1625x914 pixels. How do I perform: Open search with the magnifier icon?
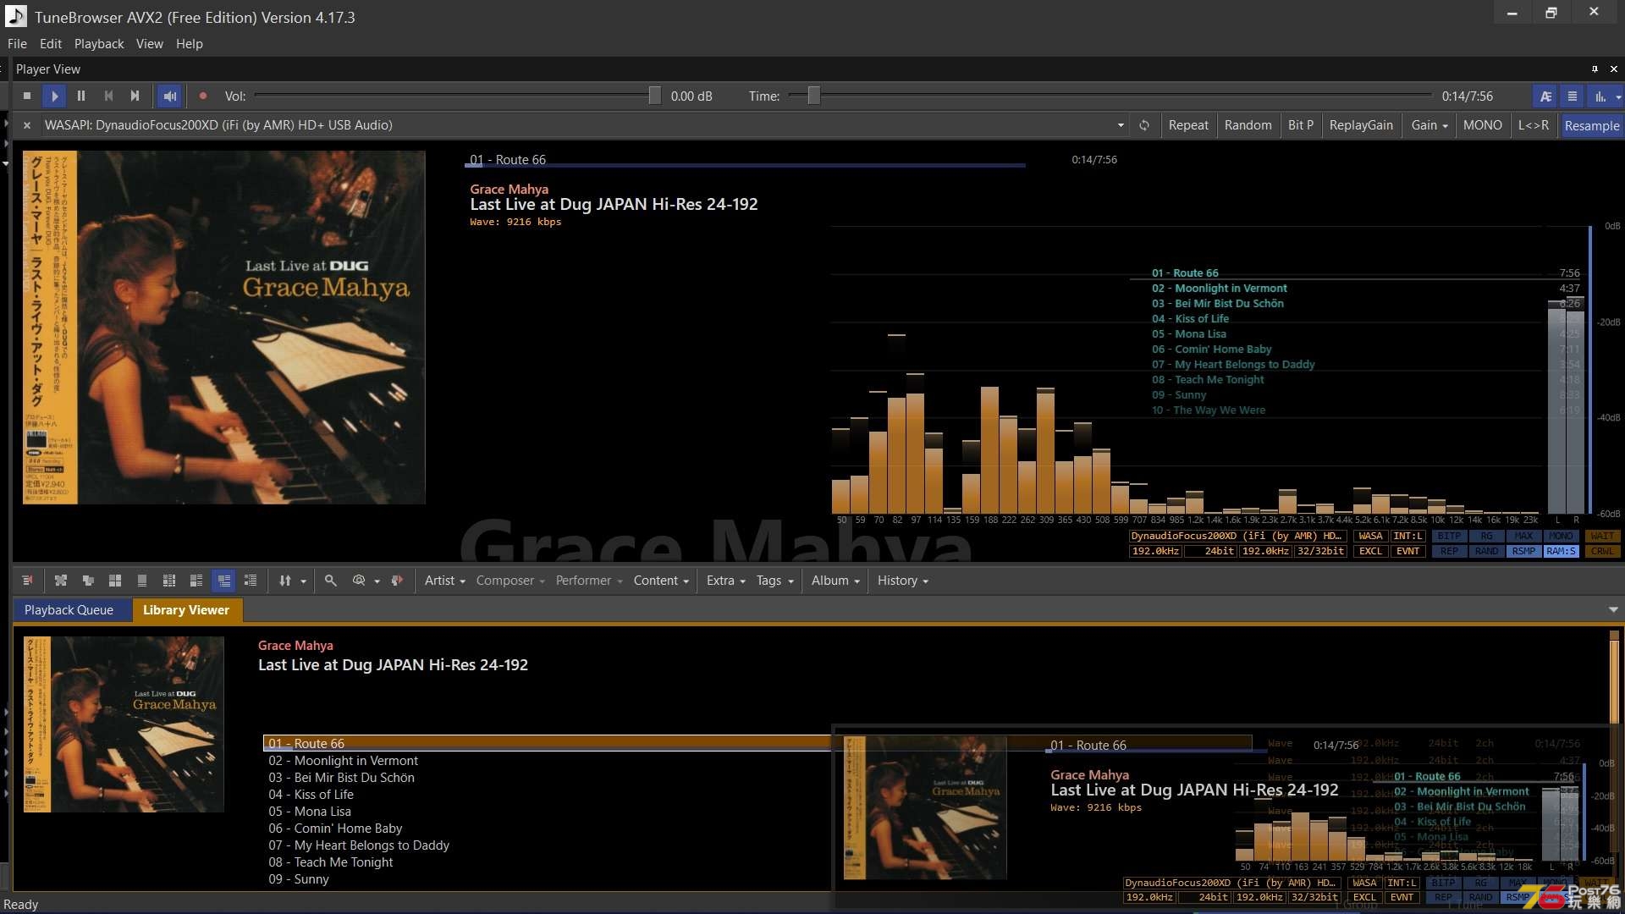click(x=331, y=581)
